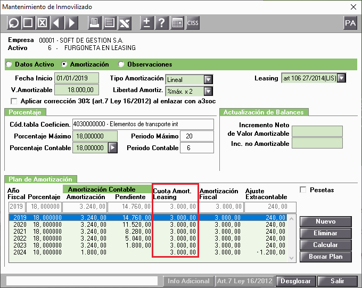
Task: Open the plus-minus calculator icon
Action: click(x=147, y=23)
